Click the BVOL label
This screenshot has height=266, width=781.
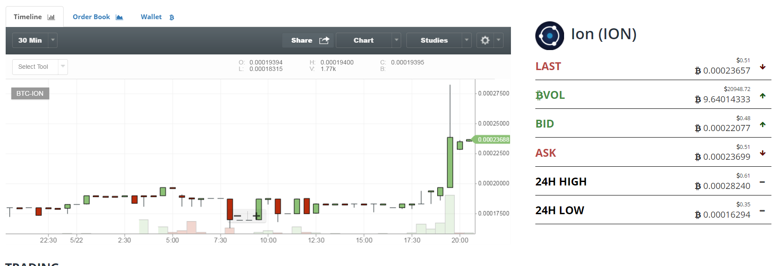550,95
